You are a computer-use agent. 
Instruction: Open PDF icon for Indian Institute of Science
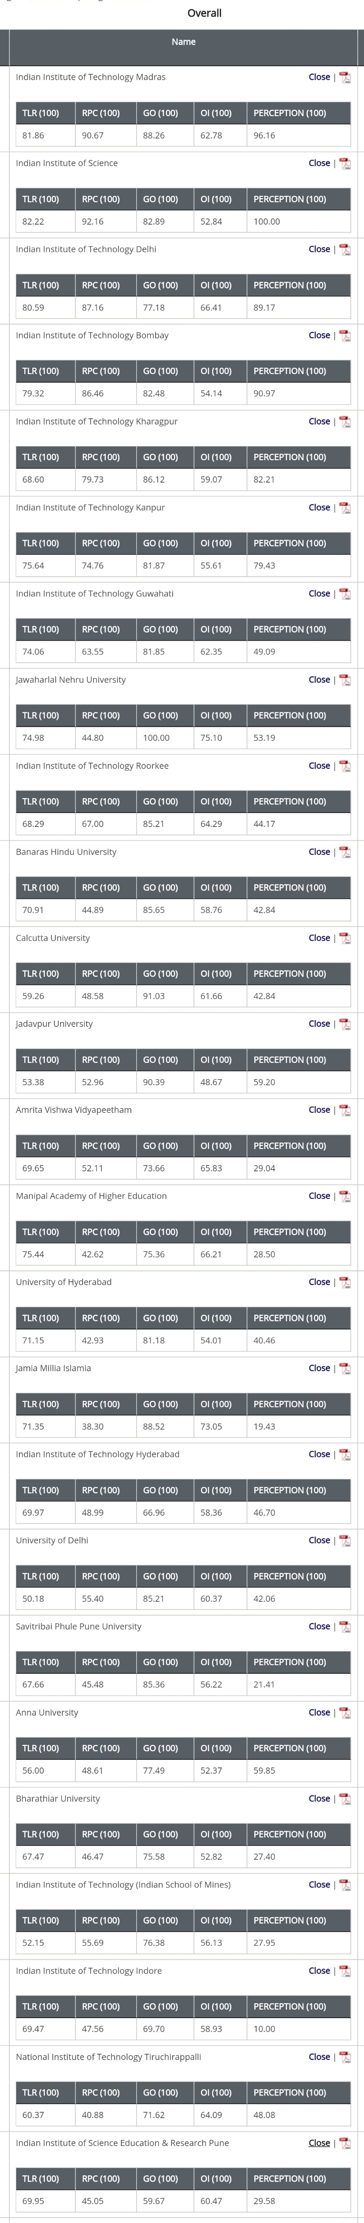[x=344, y=163]
